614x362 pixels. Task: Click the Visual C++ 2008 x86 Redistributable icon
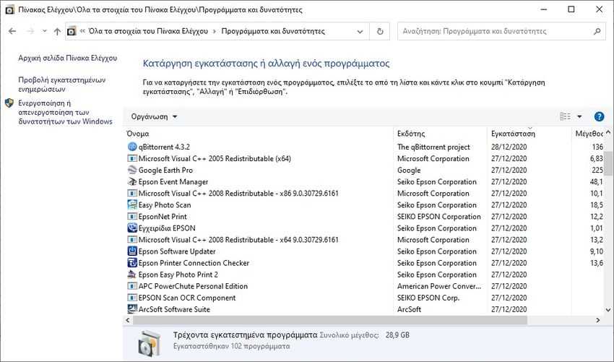pos(132,194)
